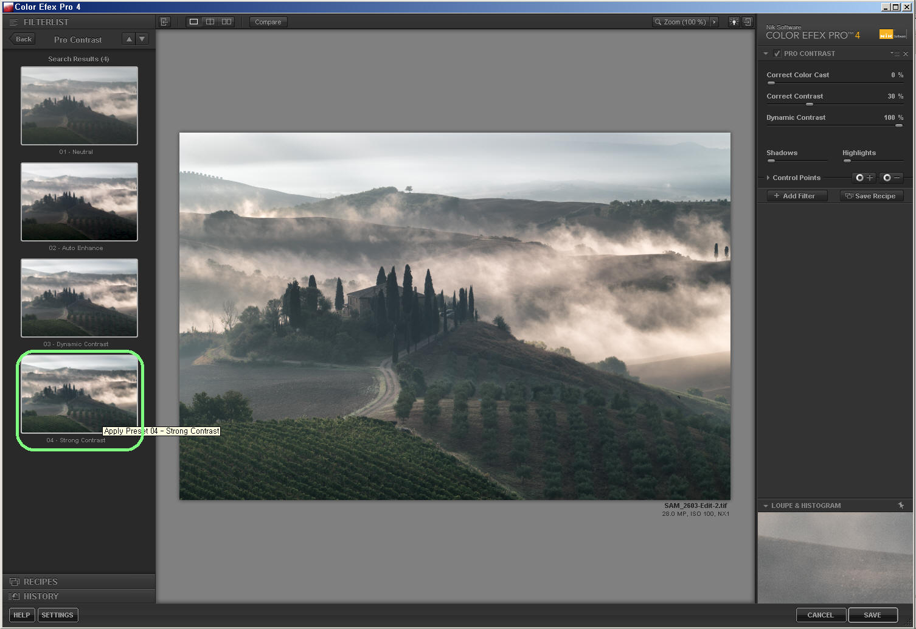Open the History panel tab
The height and width of the screenshot is (629, 916).
pos(41,596)
